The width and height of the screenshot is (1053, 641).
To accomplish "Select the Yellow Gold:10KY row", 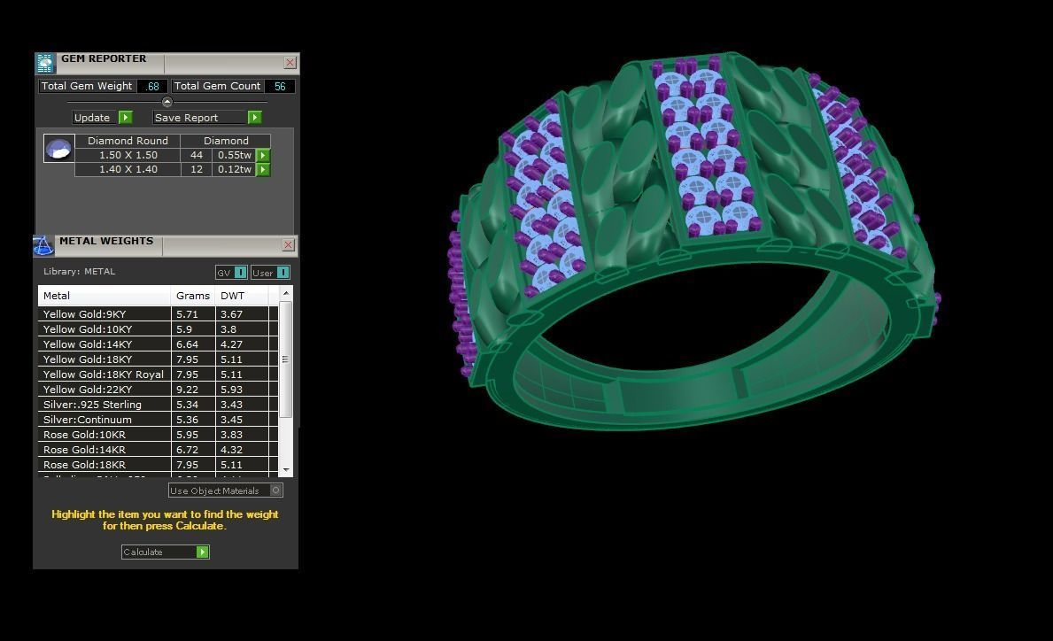I will click(x=158, y=328).
